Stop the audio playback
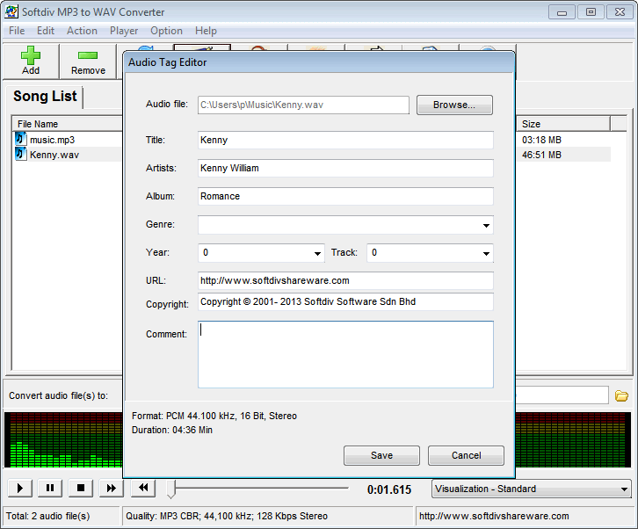 coord(81,488)
